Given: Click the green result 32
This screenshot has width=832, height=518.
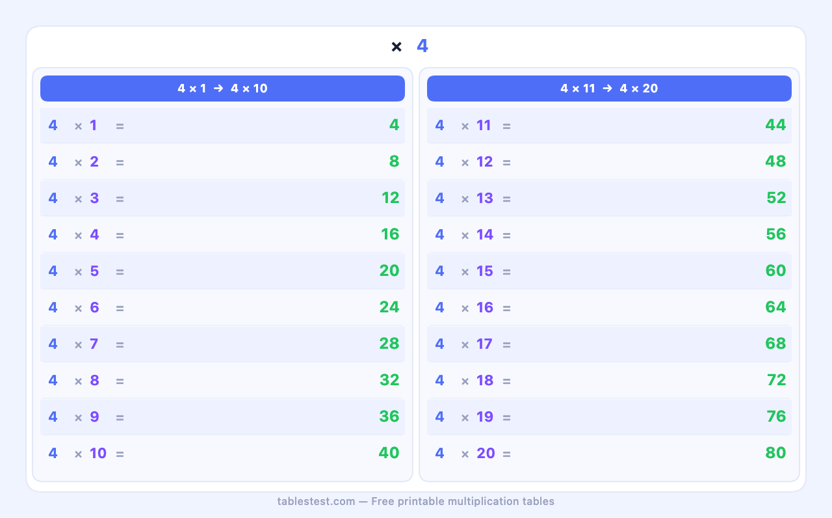Looking at the screenshot, I should (389, 381).
